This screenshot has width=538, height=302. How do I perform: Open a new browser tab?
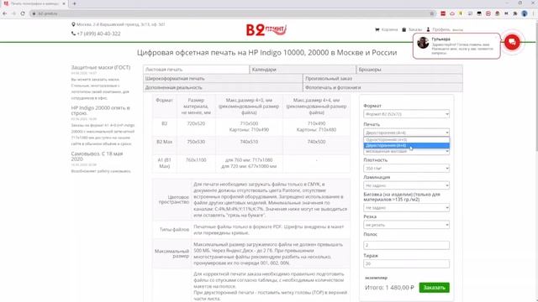click(75, 3)
